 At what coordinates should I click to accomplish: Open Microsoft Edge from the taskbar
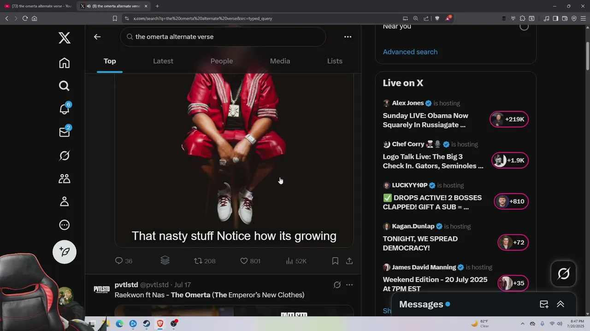coord(119,324)
